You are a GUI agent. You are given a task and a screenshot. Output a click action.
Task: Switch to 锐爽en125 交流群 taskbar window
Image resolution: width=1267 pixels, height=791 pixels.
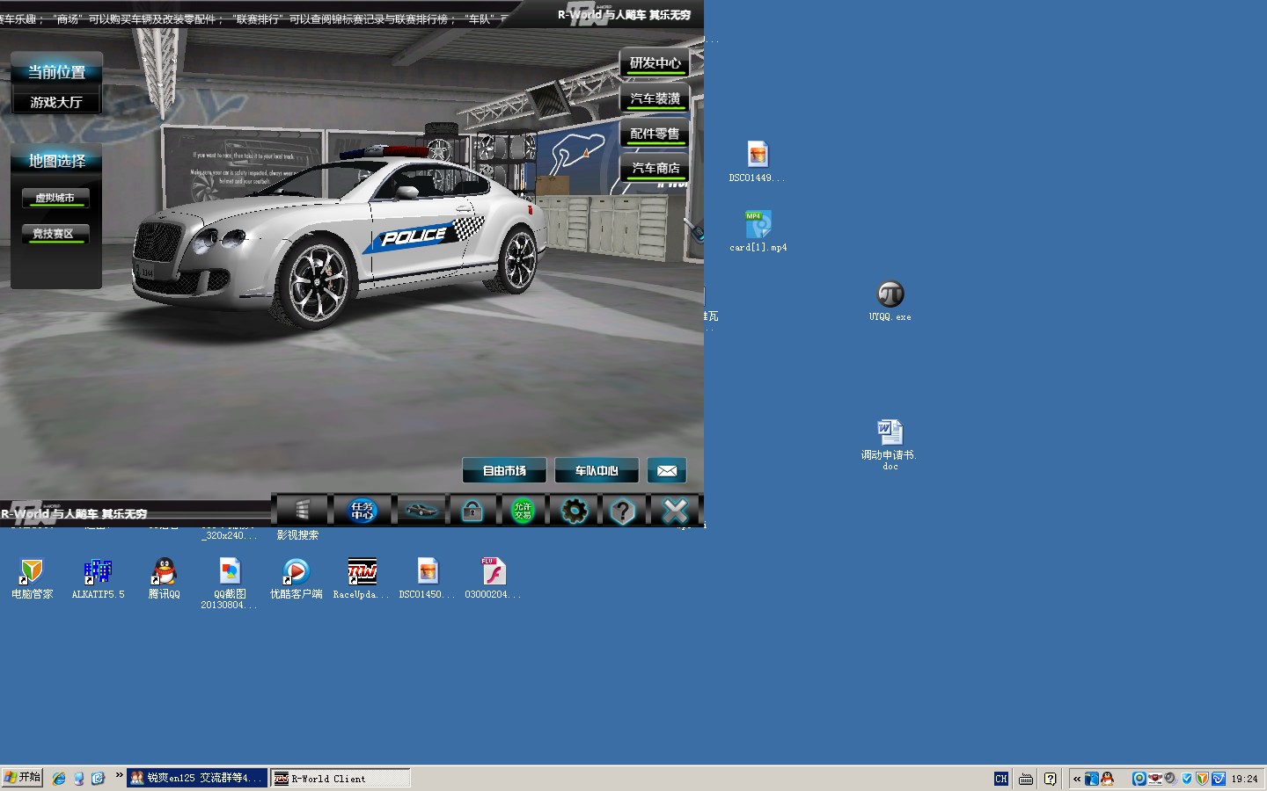click(197, 779)
